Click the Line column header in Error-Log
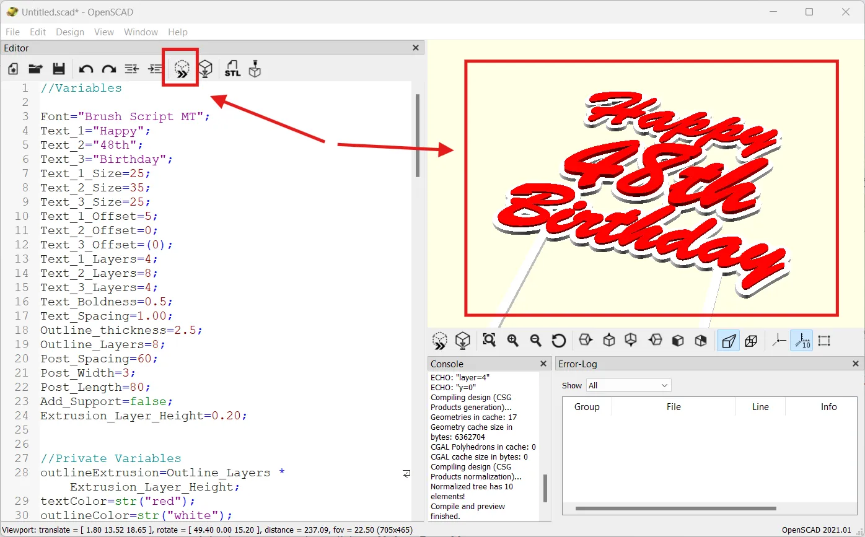The width and height of the screenshot is (865, 537). tap(760, 407)
